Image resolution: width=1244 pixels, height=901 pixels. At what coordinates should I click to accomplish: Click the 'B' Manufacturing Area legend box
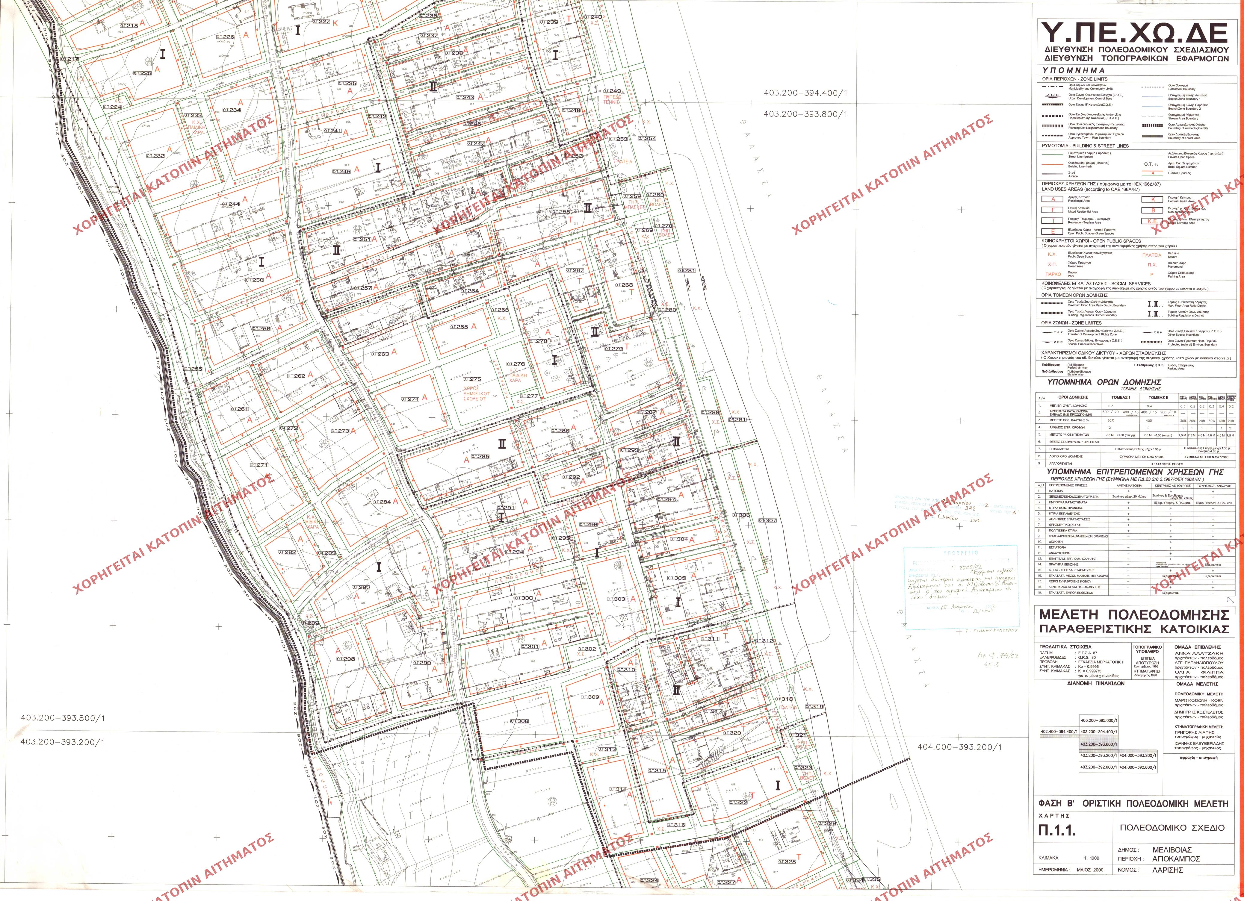[1152, 210]
